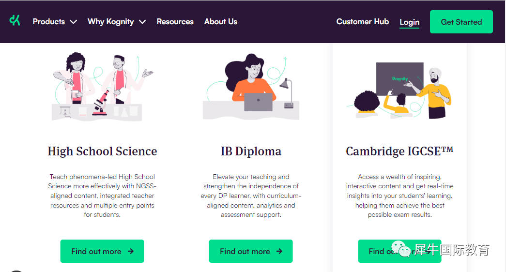506x272 pixels.
Task: Click the Get Started button
Action: 461,22
